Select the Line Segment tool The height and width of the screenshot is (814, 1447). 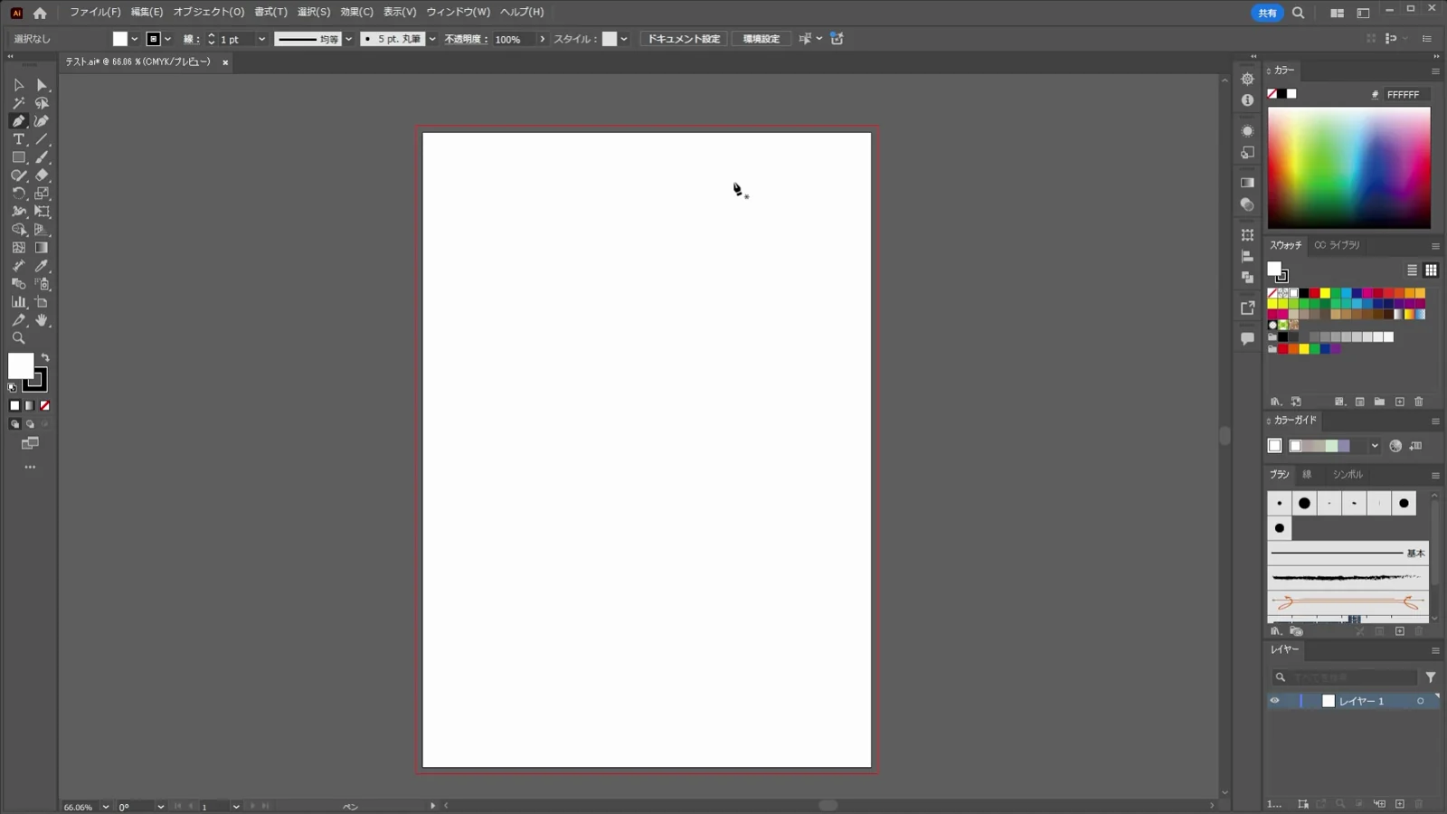[42, 139]
